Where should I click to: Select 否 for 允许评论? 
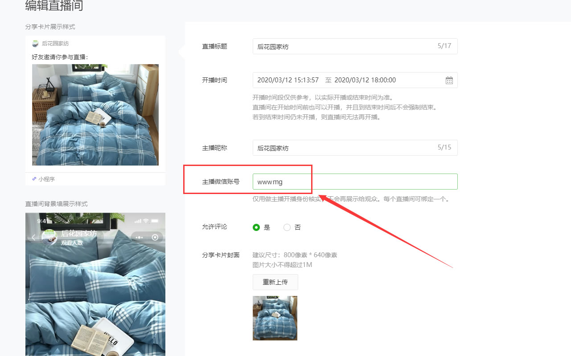point(287,227)
